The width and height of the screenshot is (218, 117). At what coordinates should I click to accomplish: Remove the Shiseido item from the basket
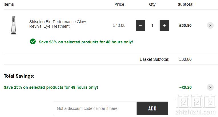(x=210, y=25)
